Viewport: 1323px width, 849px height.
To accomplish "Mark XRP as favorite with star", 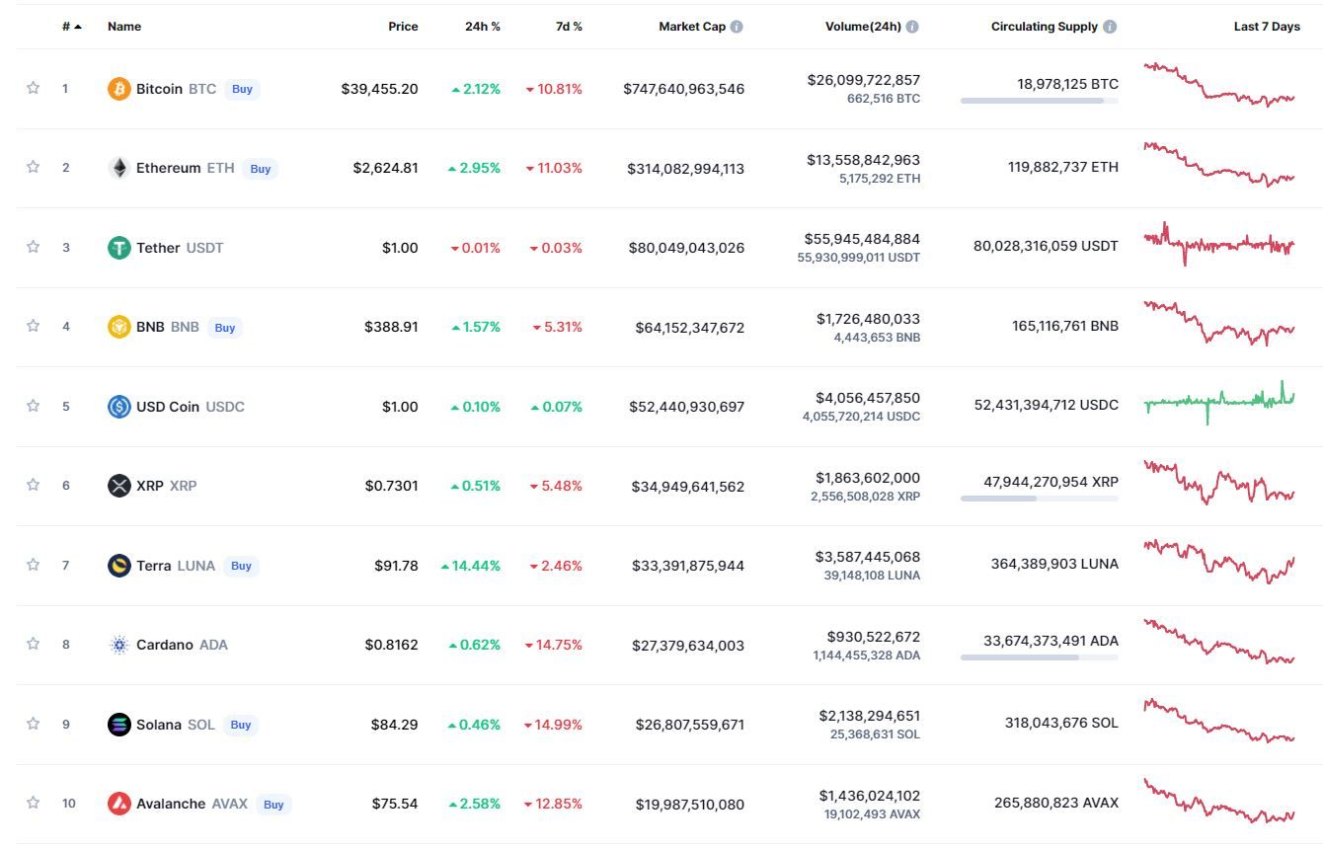I will coord(33,485).
